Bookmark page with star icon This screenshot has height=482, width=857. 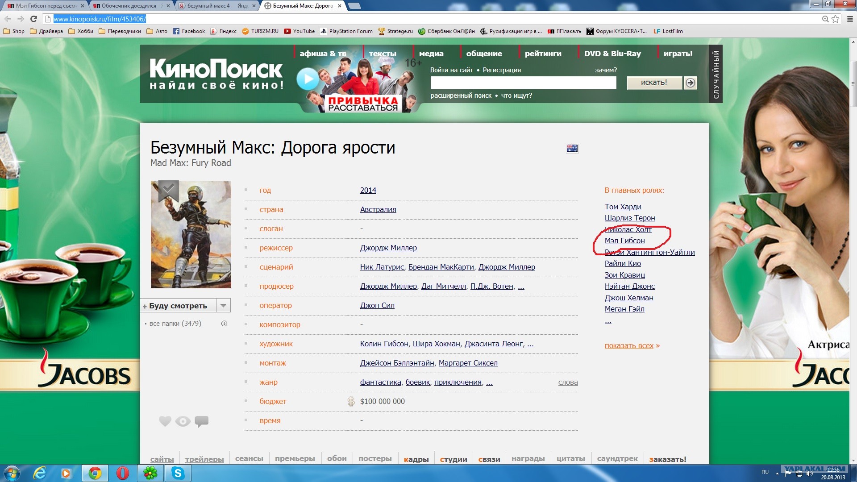(836, 19)
